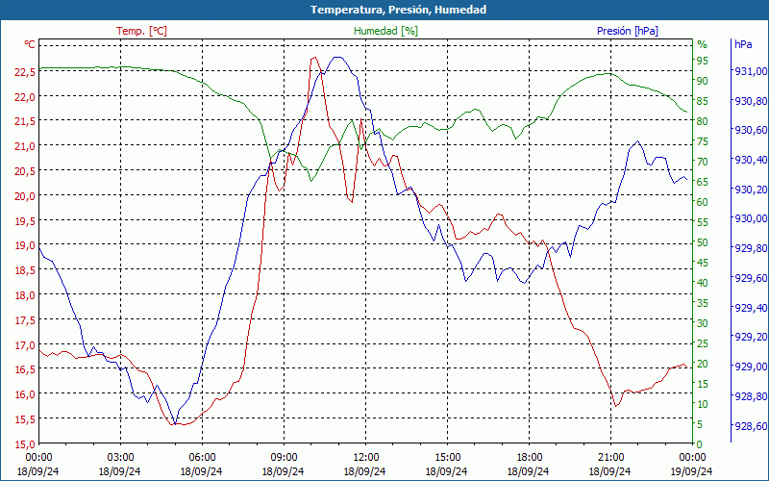Click the '15,0' temperature axis value
This screenshot has height=481, width=769.
[25, 444]
